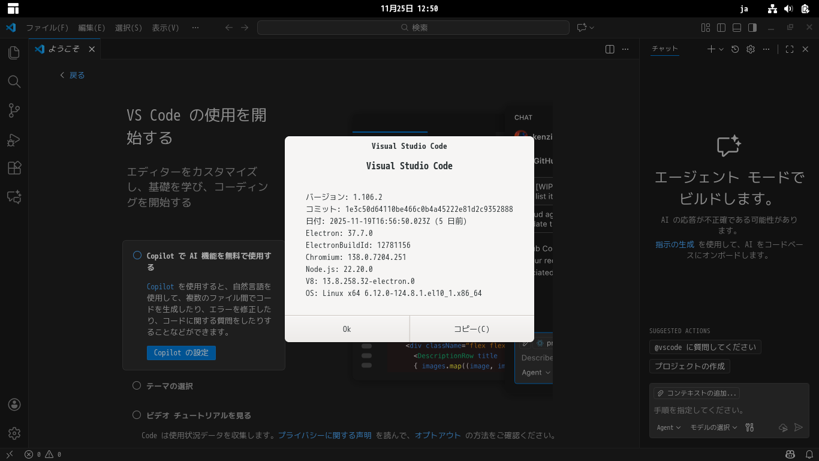
Task: Click the VS Code logo in title bar
Action: pyautogui.click(x=11, y=28)
